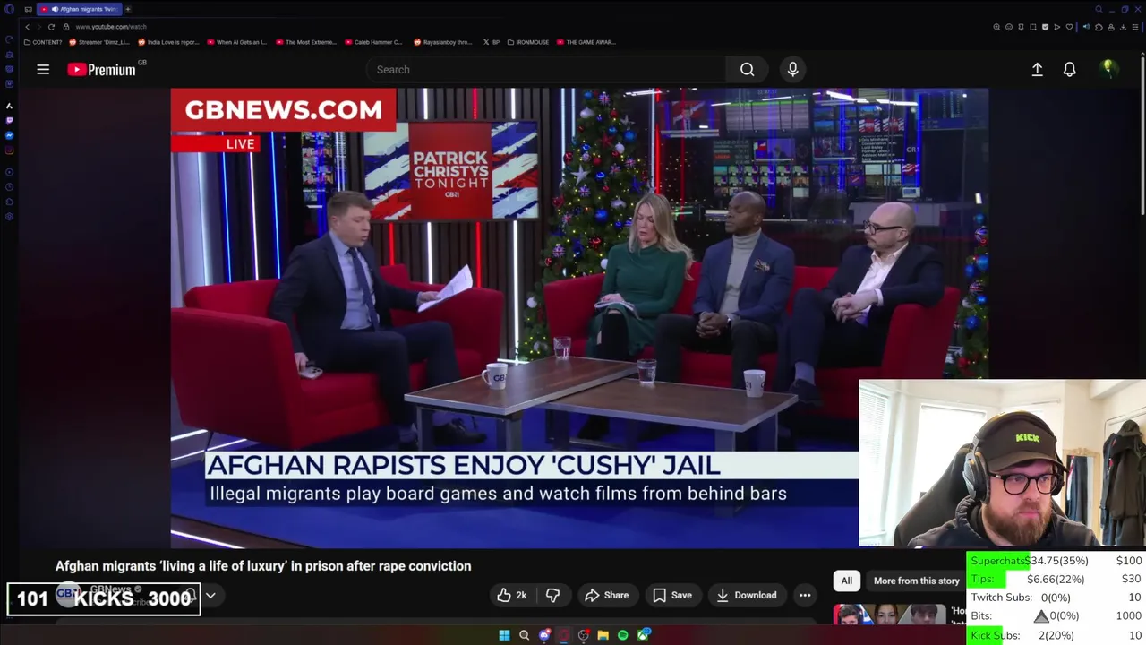Open Spotify from the taskbar
The height and width of the screenshot is (645, 1146).
(x=622, y=635)
